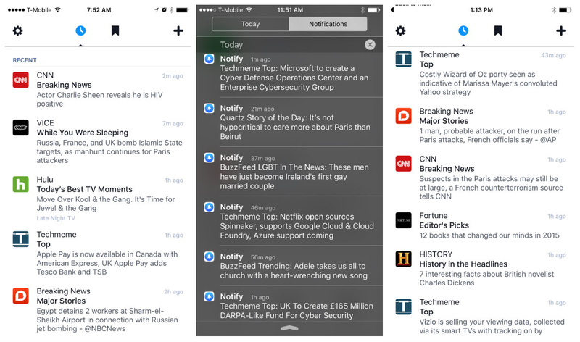Open bookmarks icon in left screen
580x342 pixels.
pos(115,30)
